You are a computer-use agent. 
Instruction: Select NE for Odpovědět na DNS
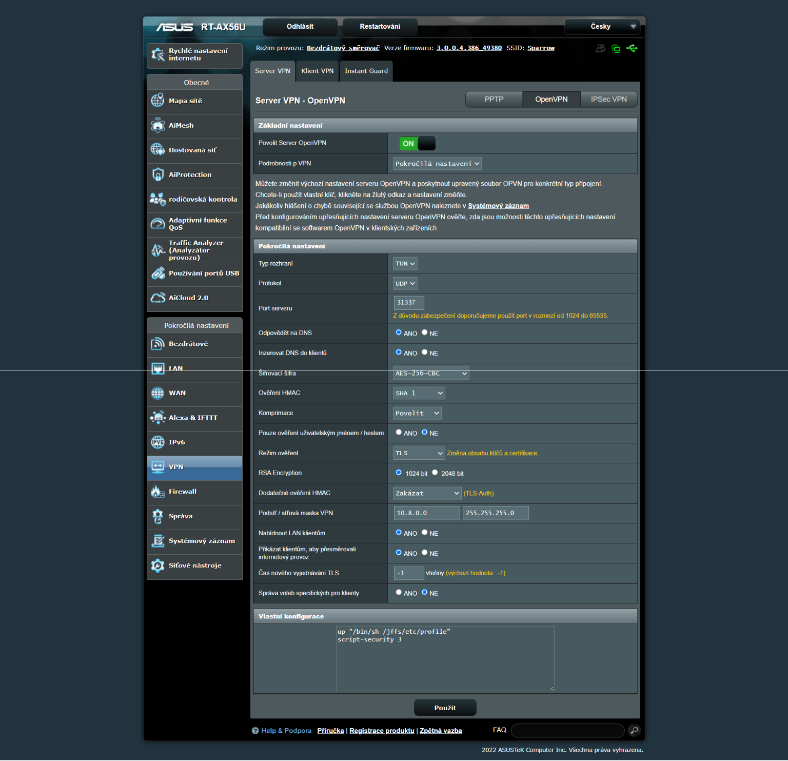pos(425,333)
